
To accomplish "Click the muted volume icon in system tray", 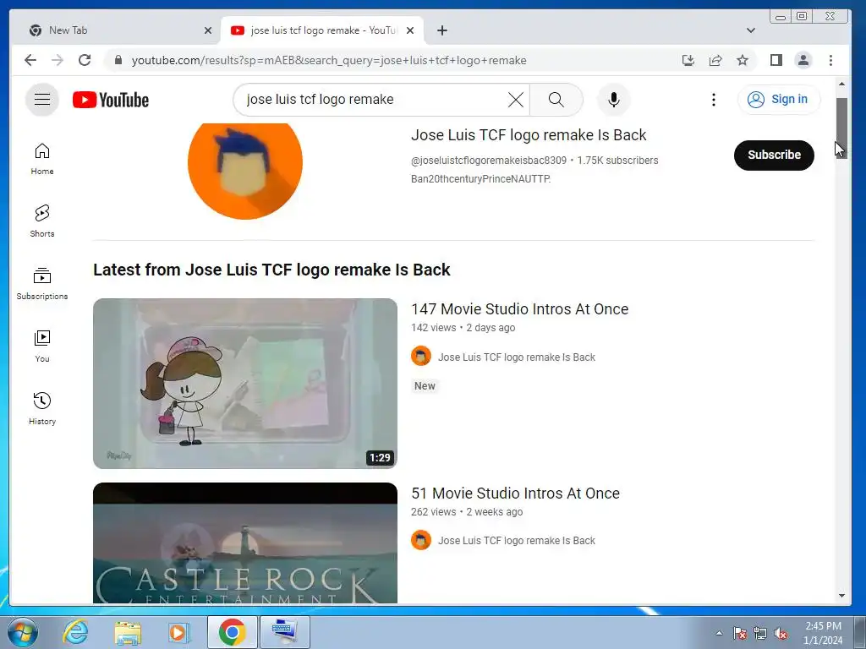I will [x=781, y=634].
